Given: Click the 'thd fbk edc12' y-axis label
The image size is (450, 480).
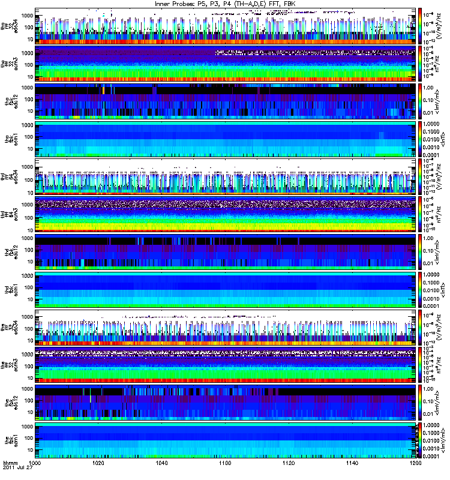Looking at the screenshot, I should click(x=11, y=252).
